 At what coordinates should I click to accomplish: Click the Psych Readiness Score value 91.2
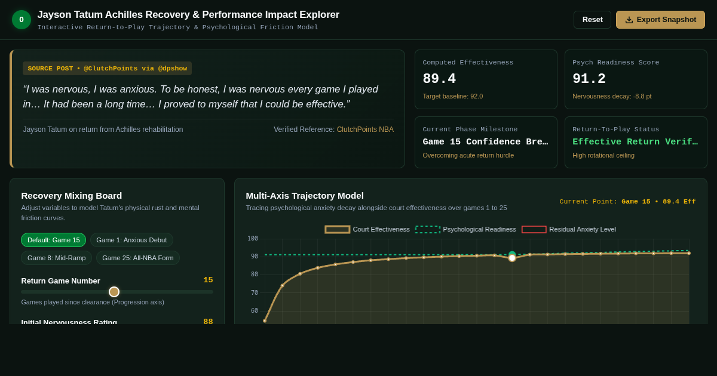(589, 79)
